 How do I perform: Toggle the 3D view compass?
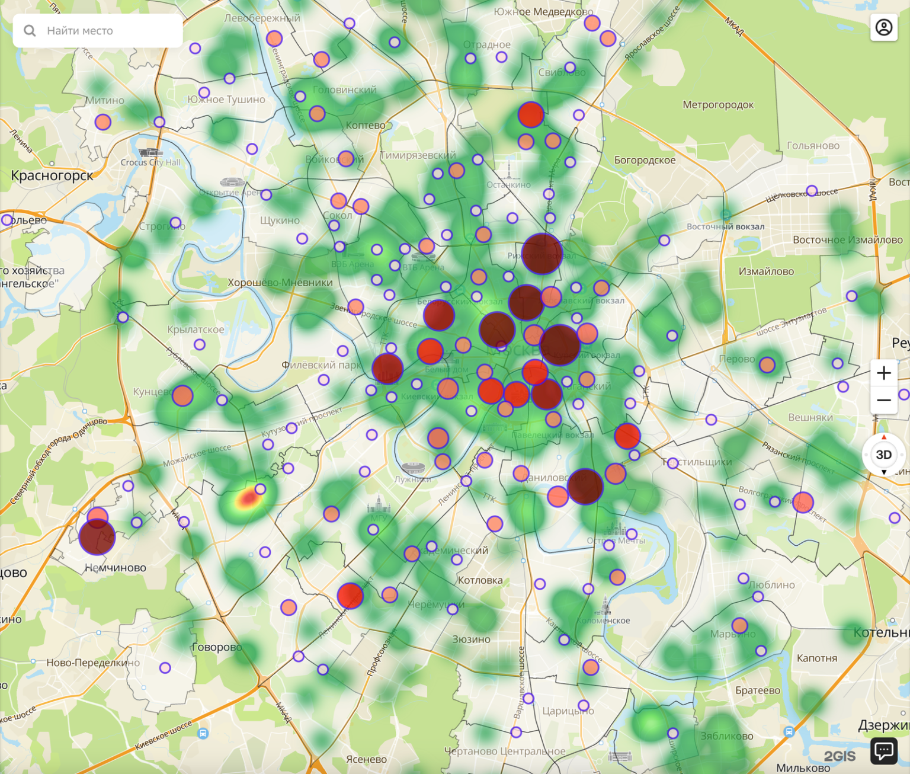tap(883, 455)
